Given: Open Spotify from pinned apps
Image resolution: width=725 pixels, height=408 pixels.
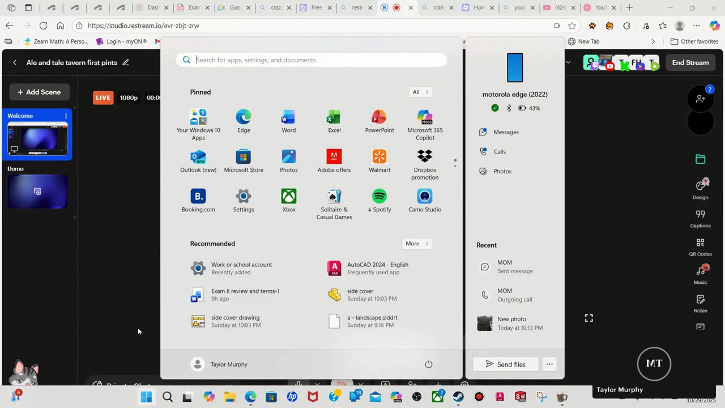Looking at the screenshot, I should click(x=379, y=201).
